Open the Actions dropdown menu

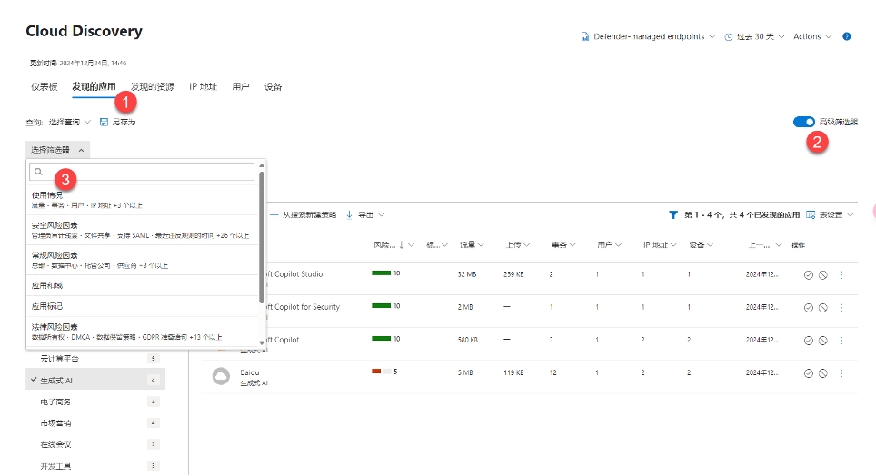[812, 36]
